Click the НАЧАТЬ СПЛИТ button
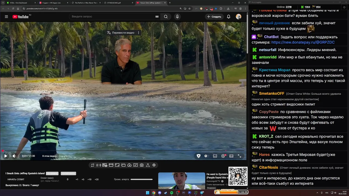The width and height of the screenshot is (349, 196). coord(16,179)
